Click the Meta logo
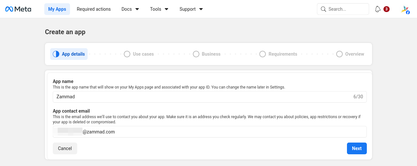The image size is (417, 166). [18, 9]
